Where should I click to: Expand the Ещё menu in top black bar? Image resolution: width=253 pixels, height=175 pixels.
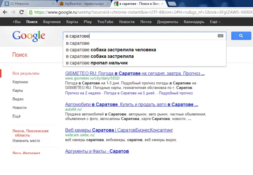tap(215, 22)
